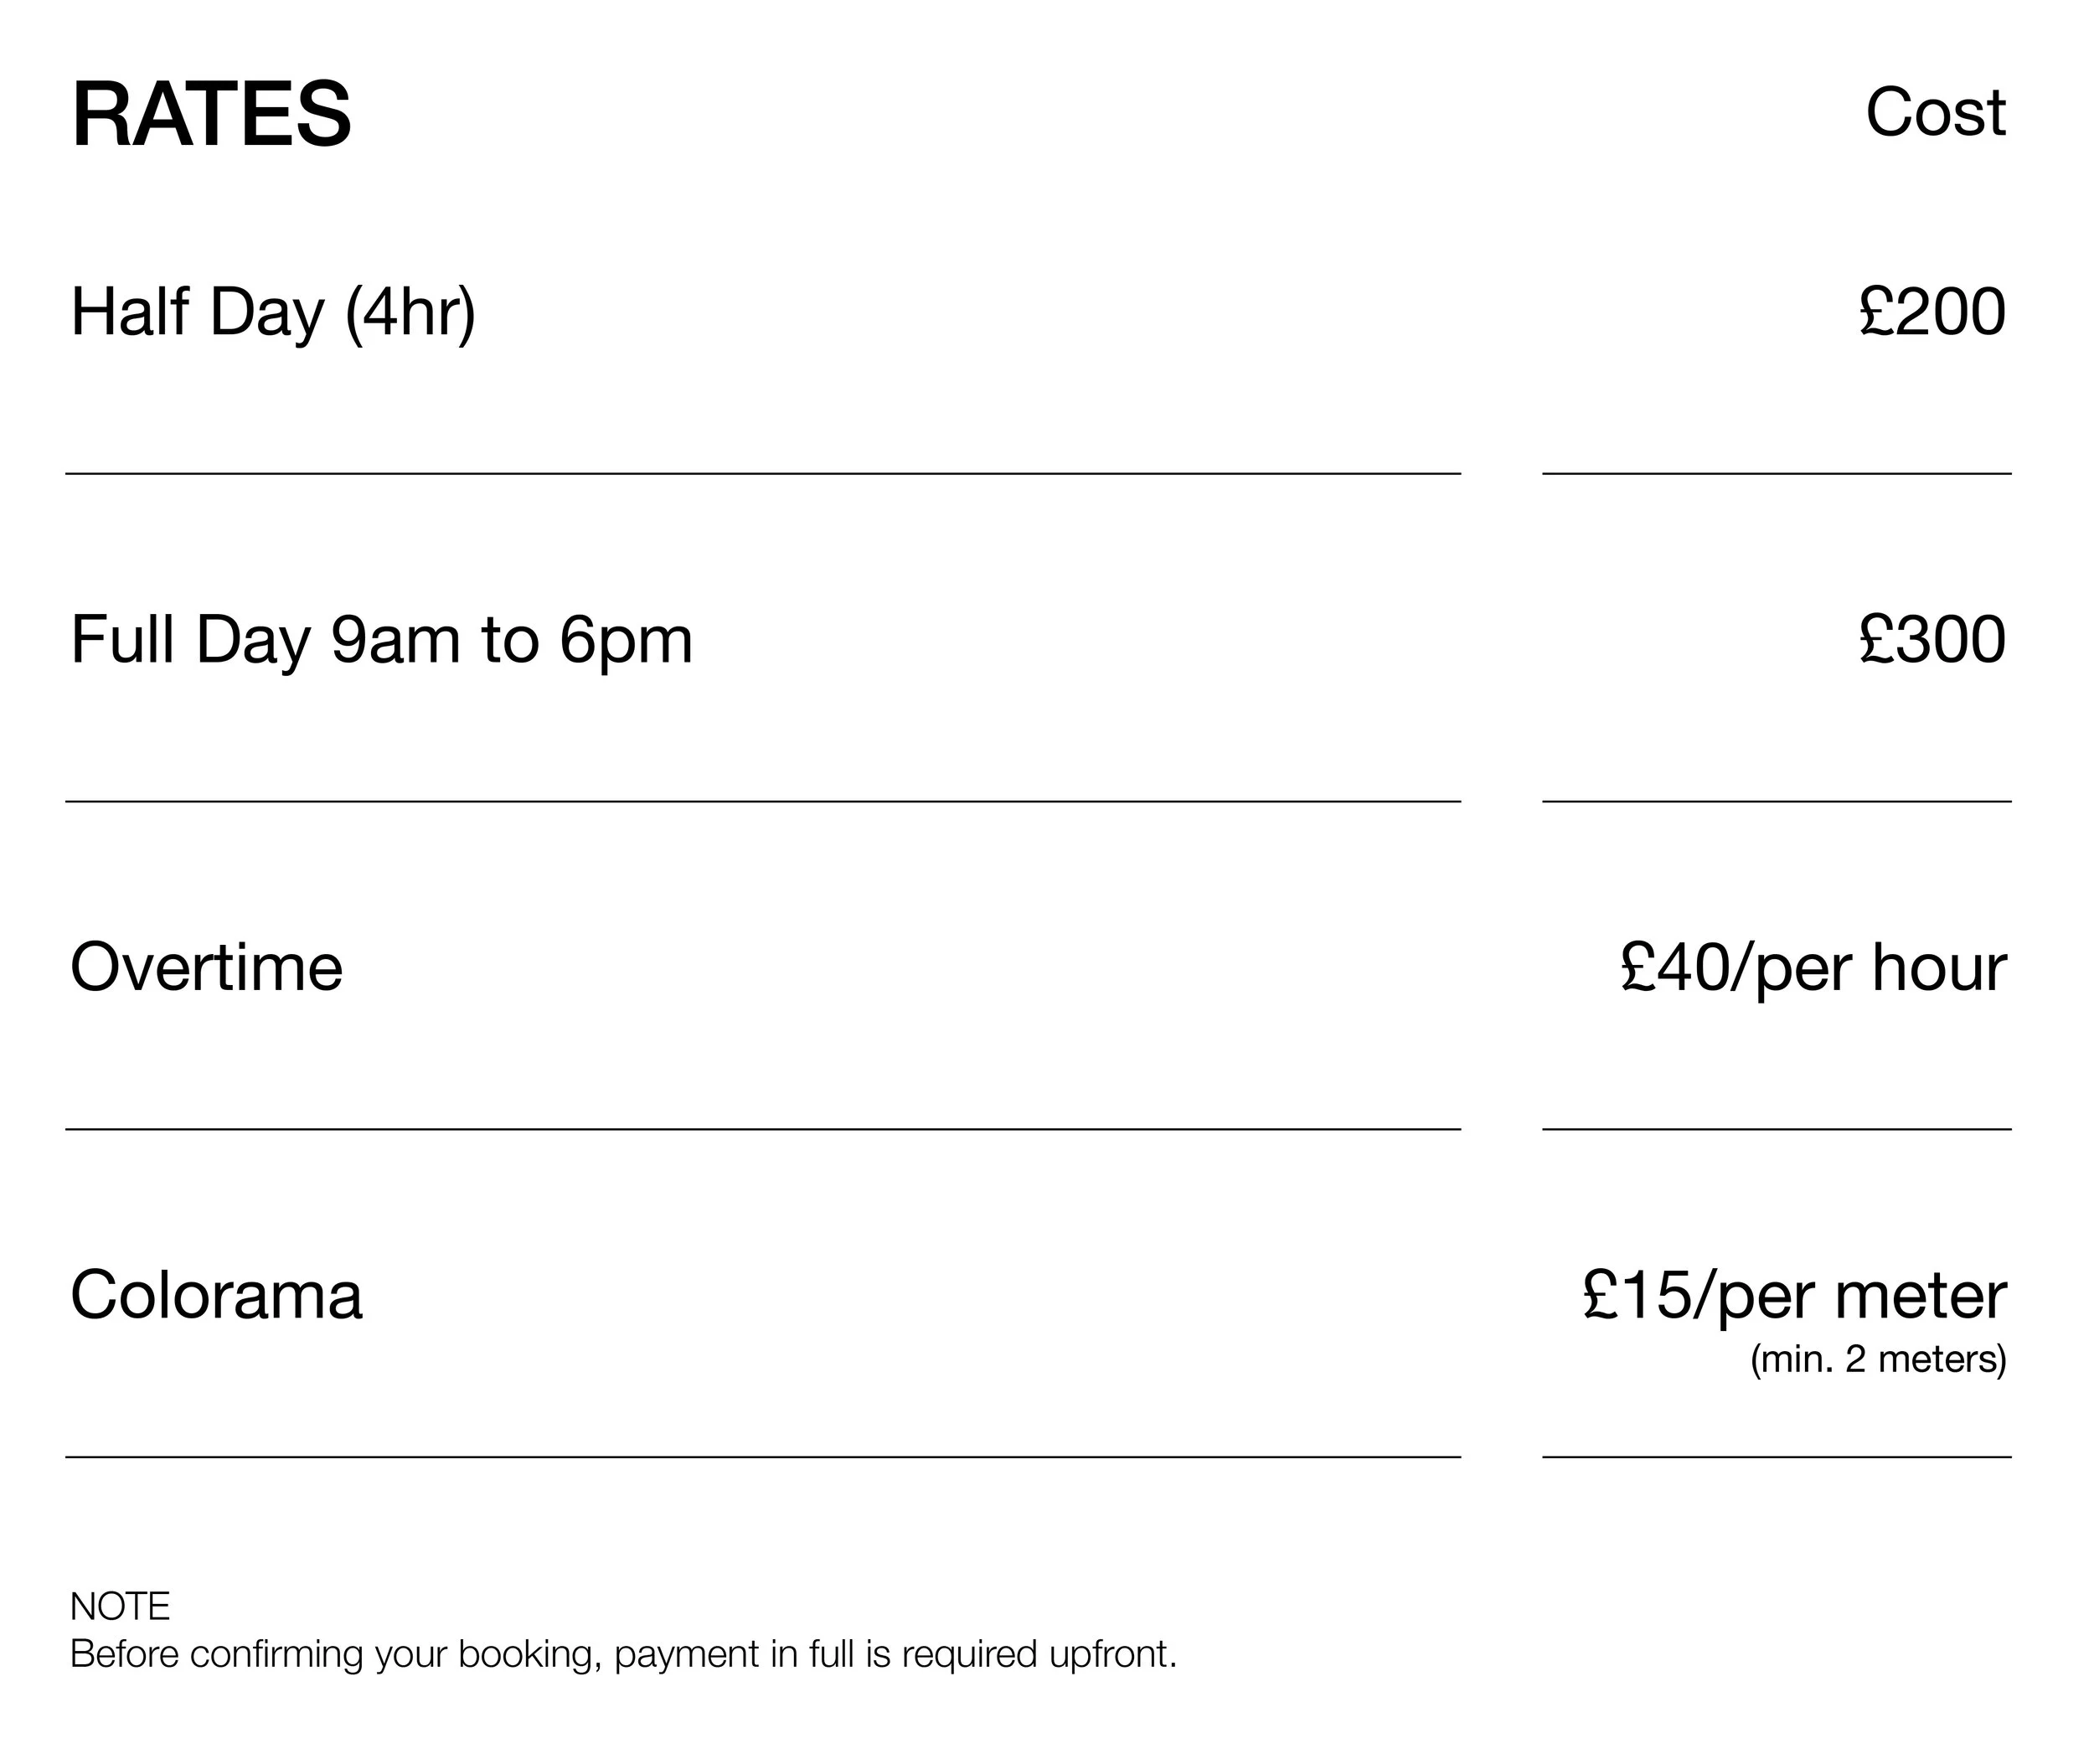Click the divider line under min. 2 meters
This screenshot has width=2094, height=1764.
1776,1458
